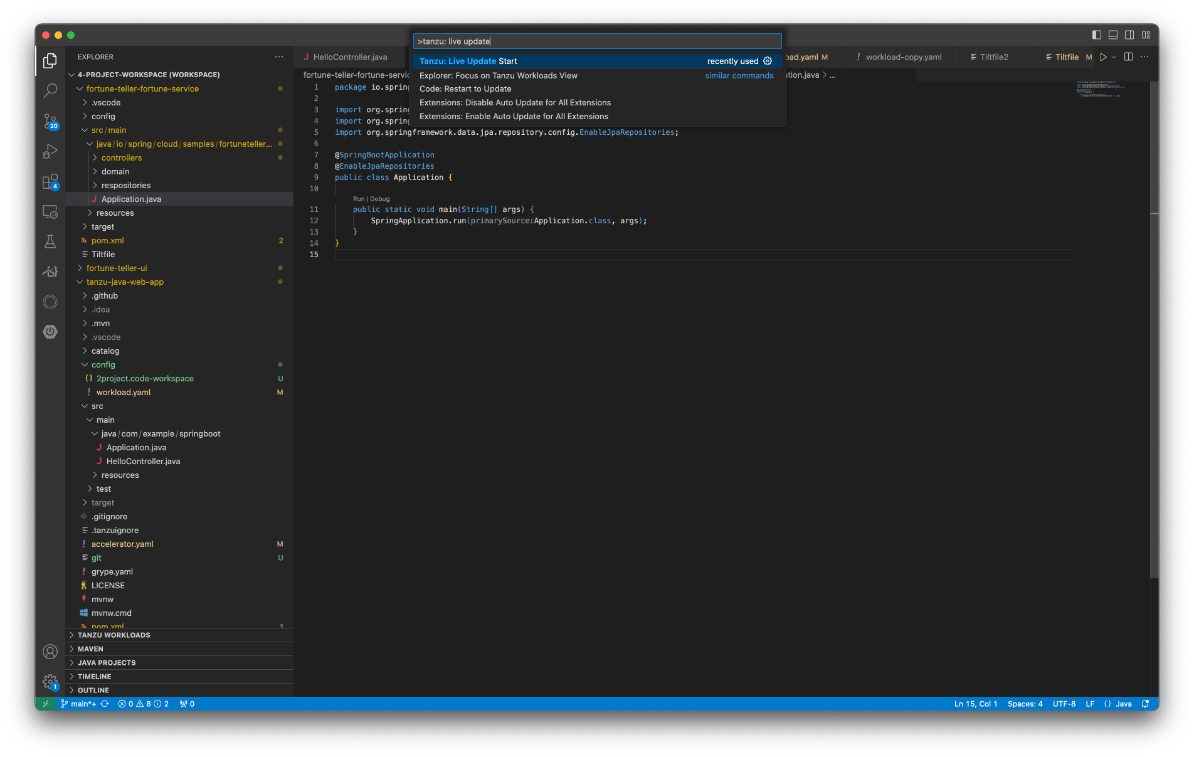Open the Run and Debug view
Viewport: 1194px width, 757px height.
click(50, 151)
